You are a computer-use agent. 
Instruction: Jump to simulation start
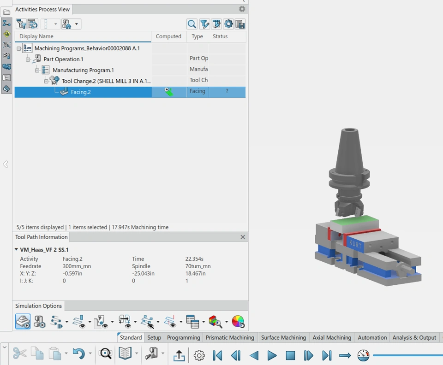pyautogui.click(x=217, y=355)
